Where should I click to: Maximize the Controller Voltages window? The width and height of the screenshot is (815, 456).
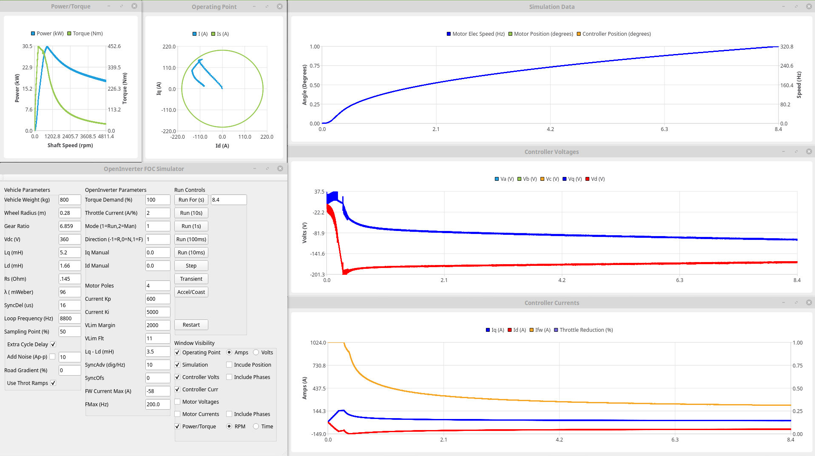point(796,151)
